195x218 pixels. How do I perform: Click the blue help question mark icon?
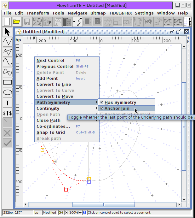click(84, 212)
